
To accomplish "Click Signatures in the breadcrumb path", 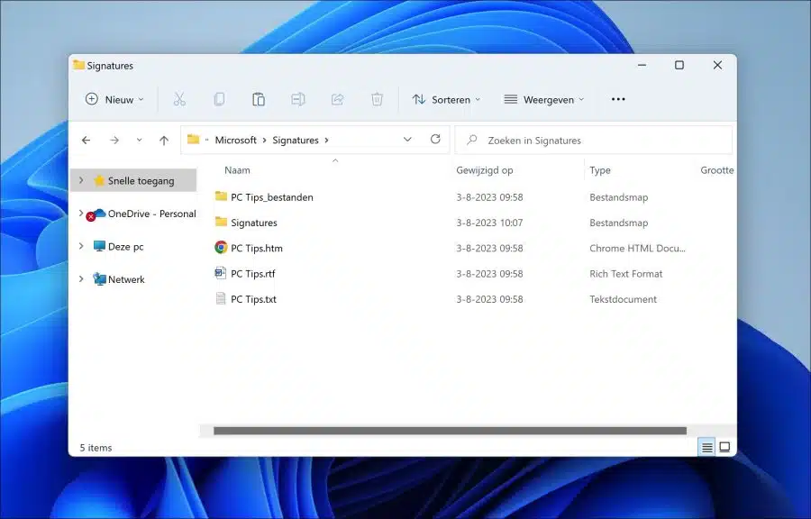I will [x=296, y=140].
